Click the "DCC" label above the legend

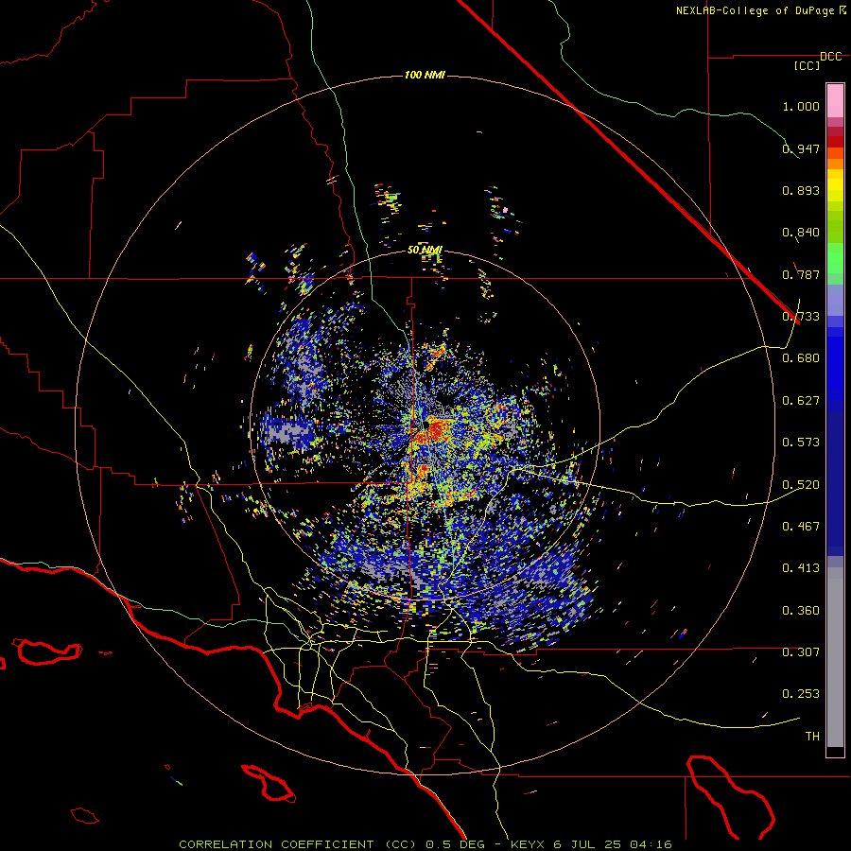pyautogui.click(x=831, y=57)
